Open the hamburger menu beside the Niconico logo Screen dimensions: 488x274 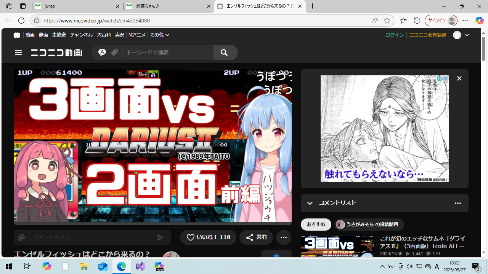pyautogui.click(x=18, y=53)
